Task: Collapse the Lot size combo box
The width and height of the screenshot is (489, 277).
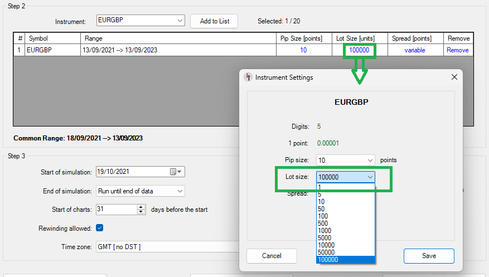Action: pyautogui.click(x=370, y=177)
